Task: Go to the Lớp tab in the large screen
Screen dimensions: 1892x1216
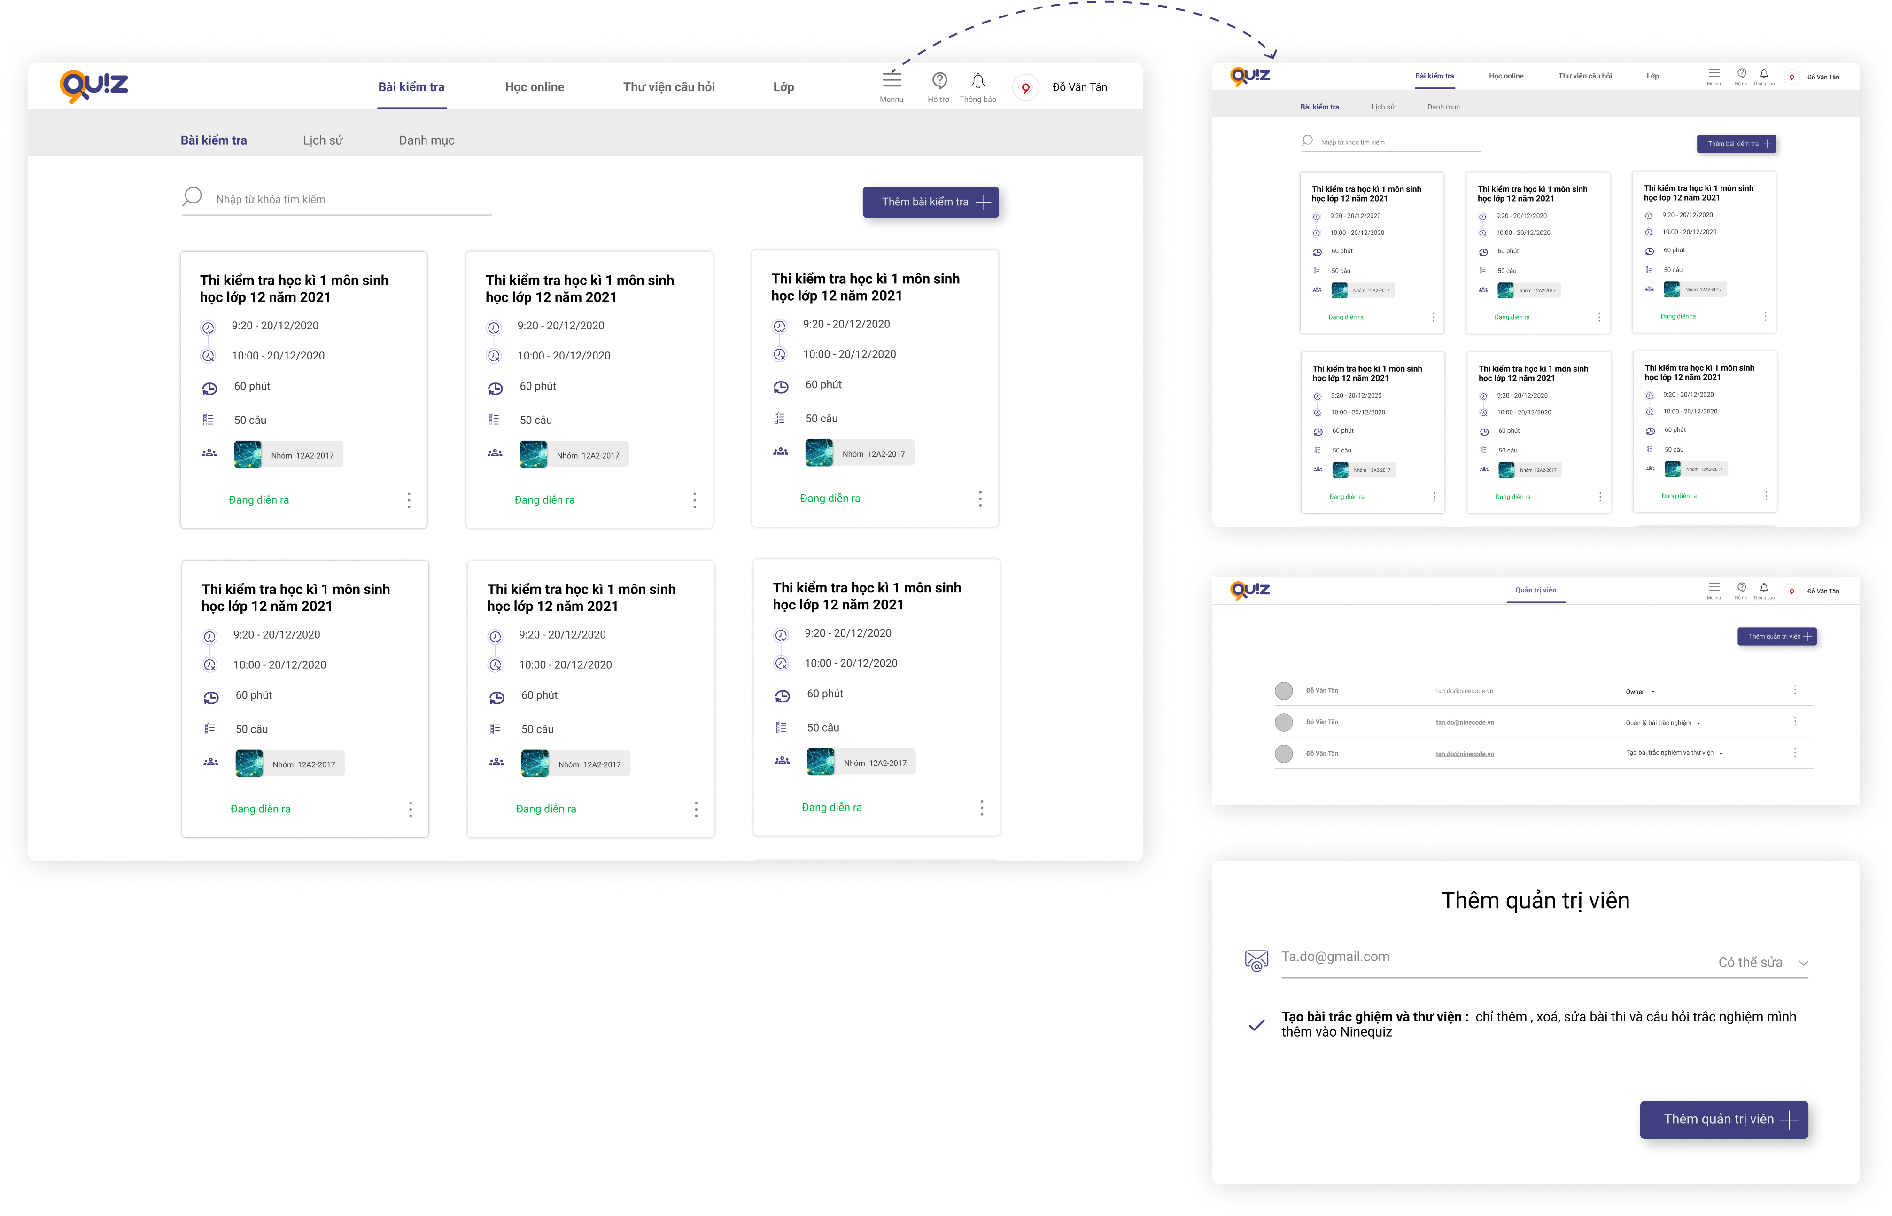Action: coord(783,87)
